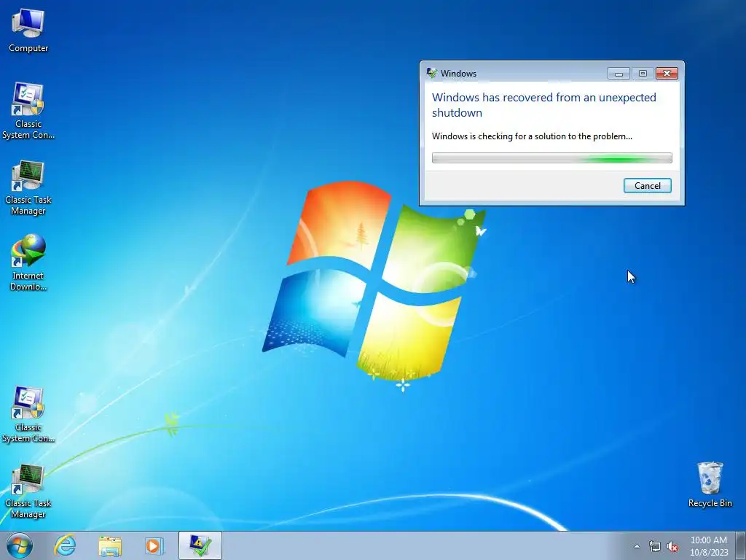Image resolution: width=746 pixels, height=560 pixels.
Task: Click the 'Windows has recovered' heading
Action: [x=543, y=105]
